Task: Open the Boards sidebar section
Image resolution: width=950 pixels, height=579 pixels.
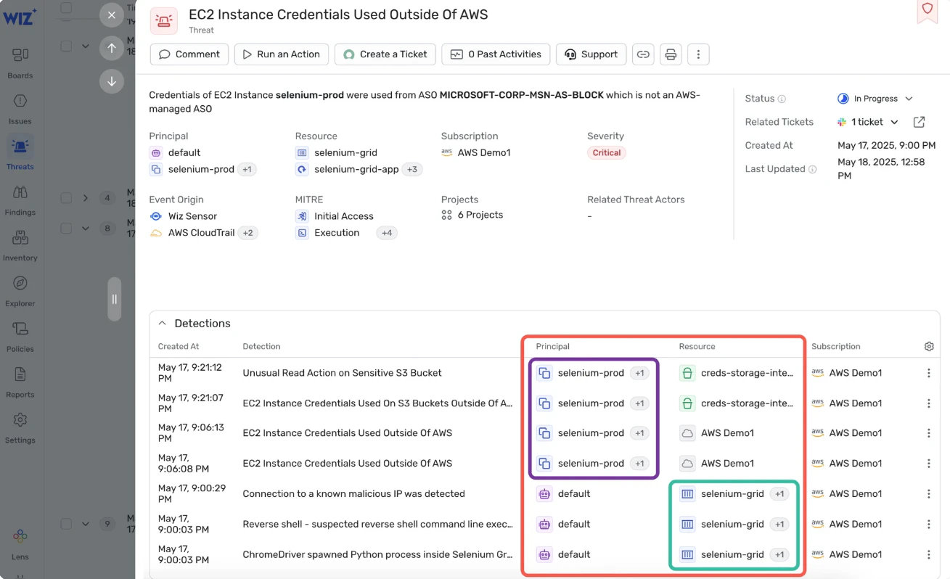Action: (20, 63)
